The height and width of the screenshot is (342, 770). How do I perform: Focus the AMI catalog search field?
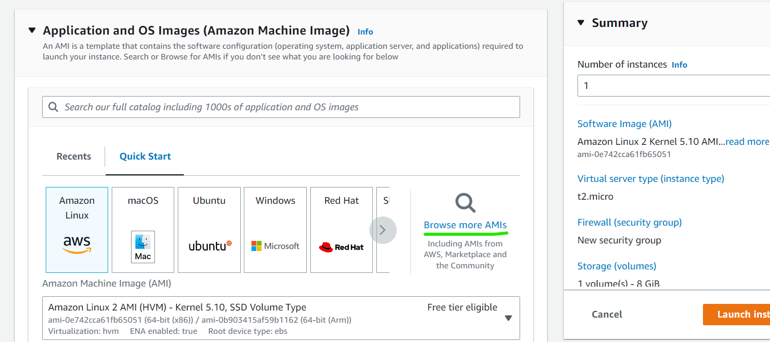pos(281,107)
